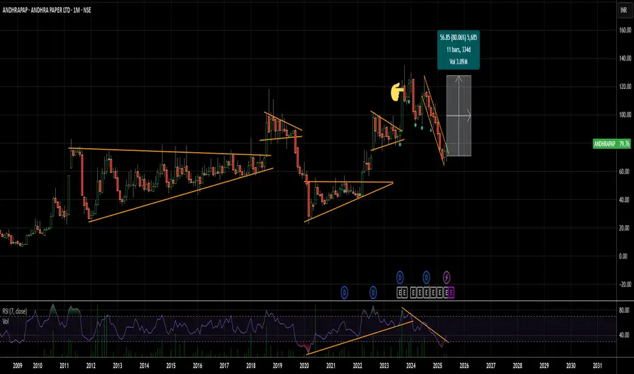This screenshot has height=374, width=634.
Task: Select the 2020-2023 rising orange triangle trendline
Action: click(x=348, y=202)
